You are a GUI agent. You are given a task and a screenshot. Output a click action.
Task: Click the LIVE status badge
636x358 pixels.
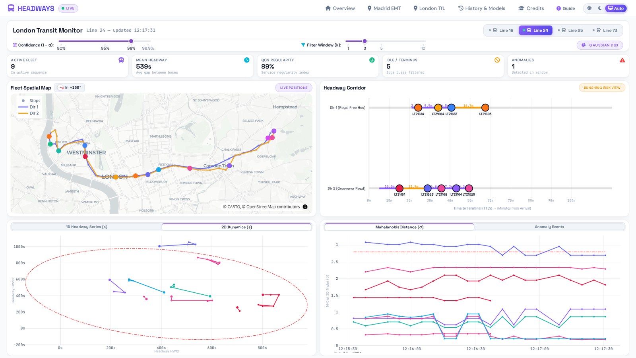coord(68,8)
